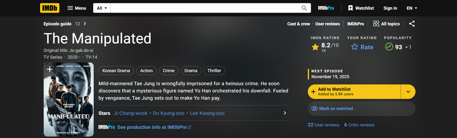Click the plus ribbon on the poster
The image size is (457, 138).
coord(50,69)
